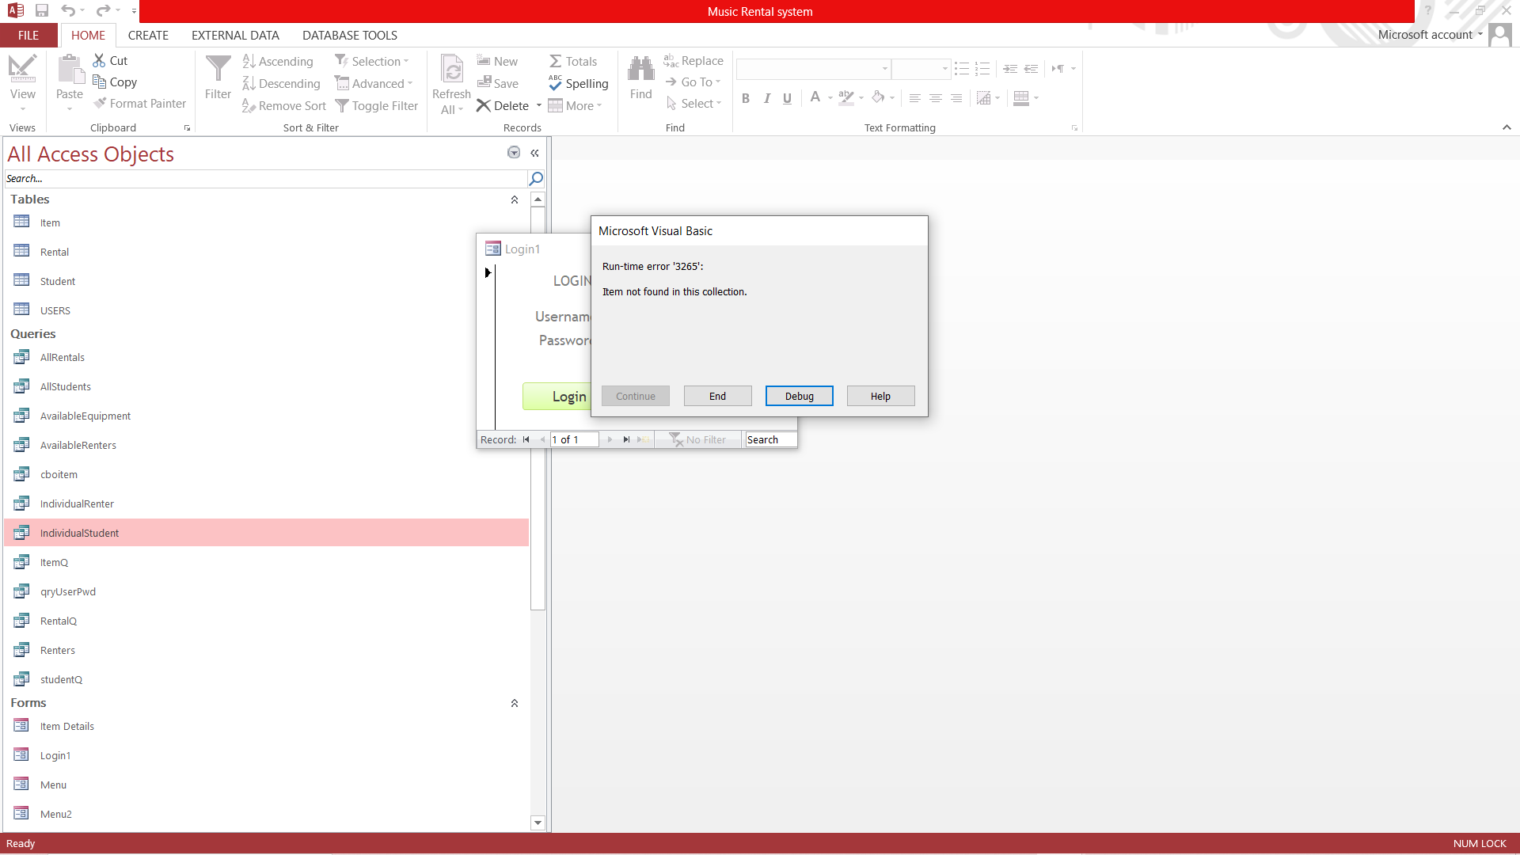The image size is (1520, 855).
Task: Click the Refresh All icon
Action: [x=451, y=70]
